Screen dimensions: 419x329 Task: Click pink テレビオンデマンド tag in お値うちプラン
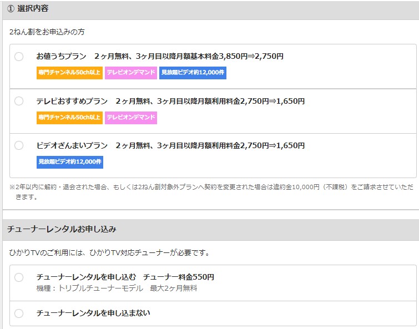pos(131,73)
